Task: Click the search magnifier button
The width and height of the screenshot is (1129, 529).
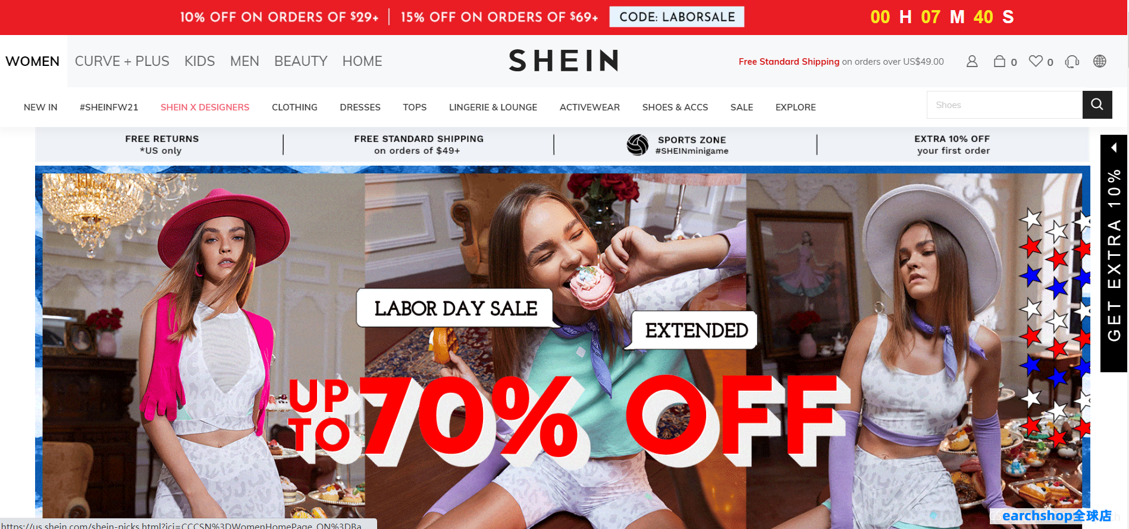Action: pyautogui.click(x=1097, y=105)
